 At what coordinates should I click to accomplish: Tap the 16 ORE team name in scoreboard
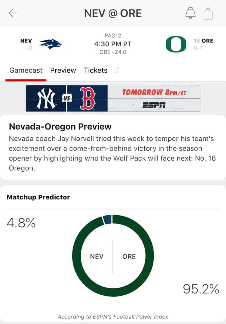pyautogui.click(x=203, y=41)
